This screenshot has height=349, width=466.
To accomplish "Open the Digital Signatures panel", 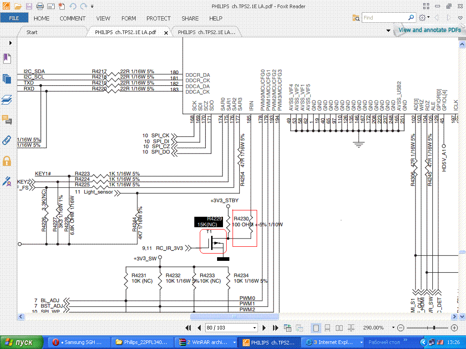I will coord(7,181).
